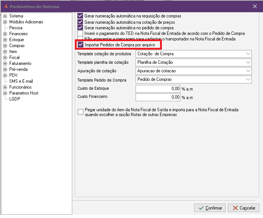Image resolution: width=263 pixels, height=218 pixels.
Task: Expand the Estoque tree node
Action: (x=5, y=40)
